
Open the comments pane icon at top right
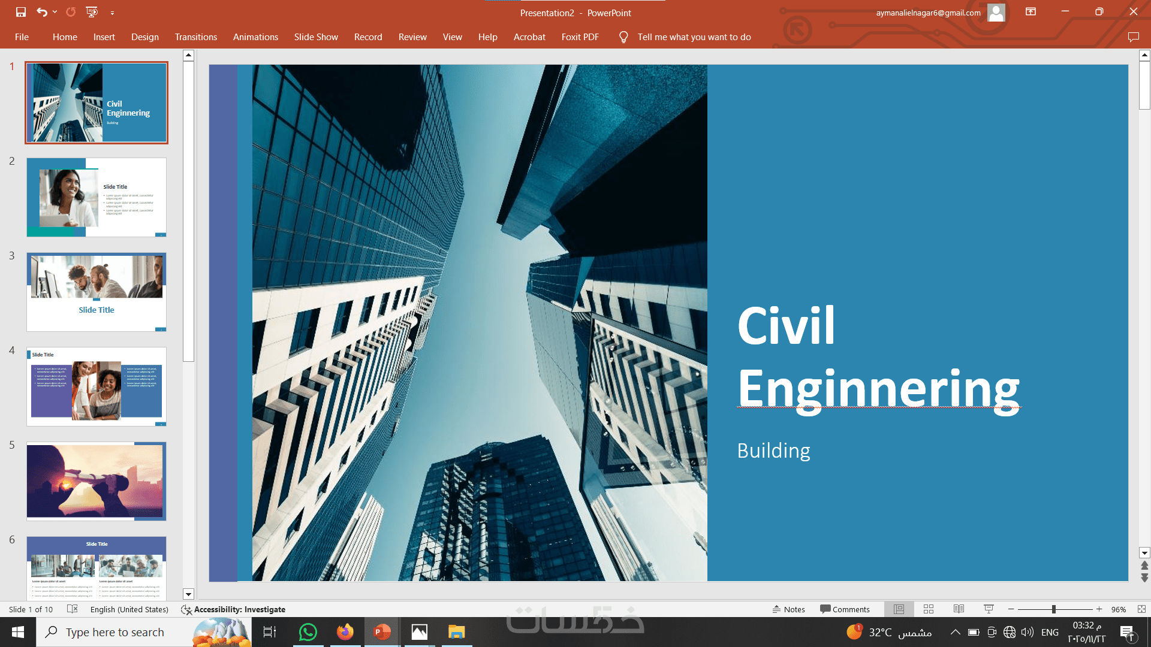(1133, 37)
